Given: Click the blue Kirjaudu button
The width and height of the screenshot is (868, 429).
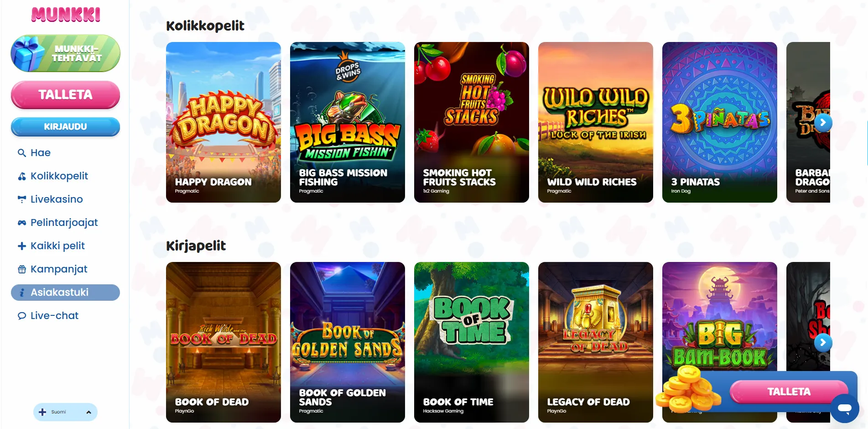Looking at the screenshot, I should pyautogui.click(x=65, y=127).
